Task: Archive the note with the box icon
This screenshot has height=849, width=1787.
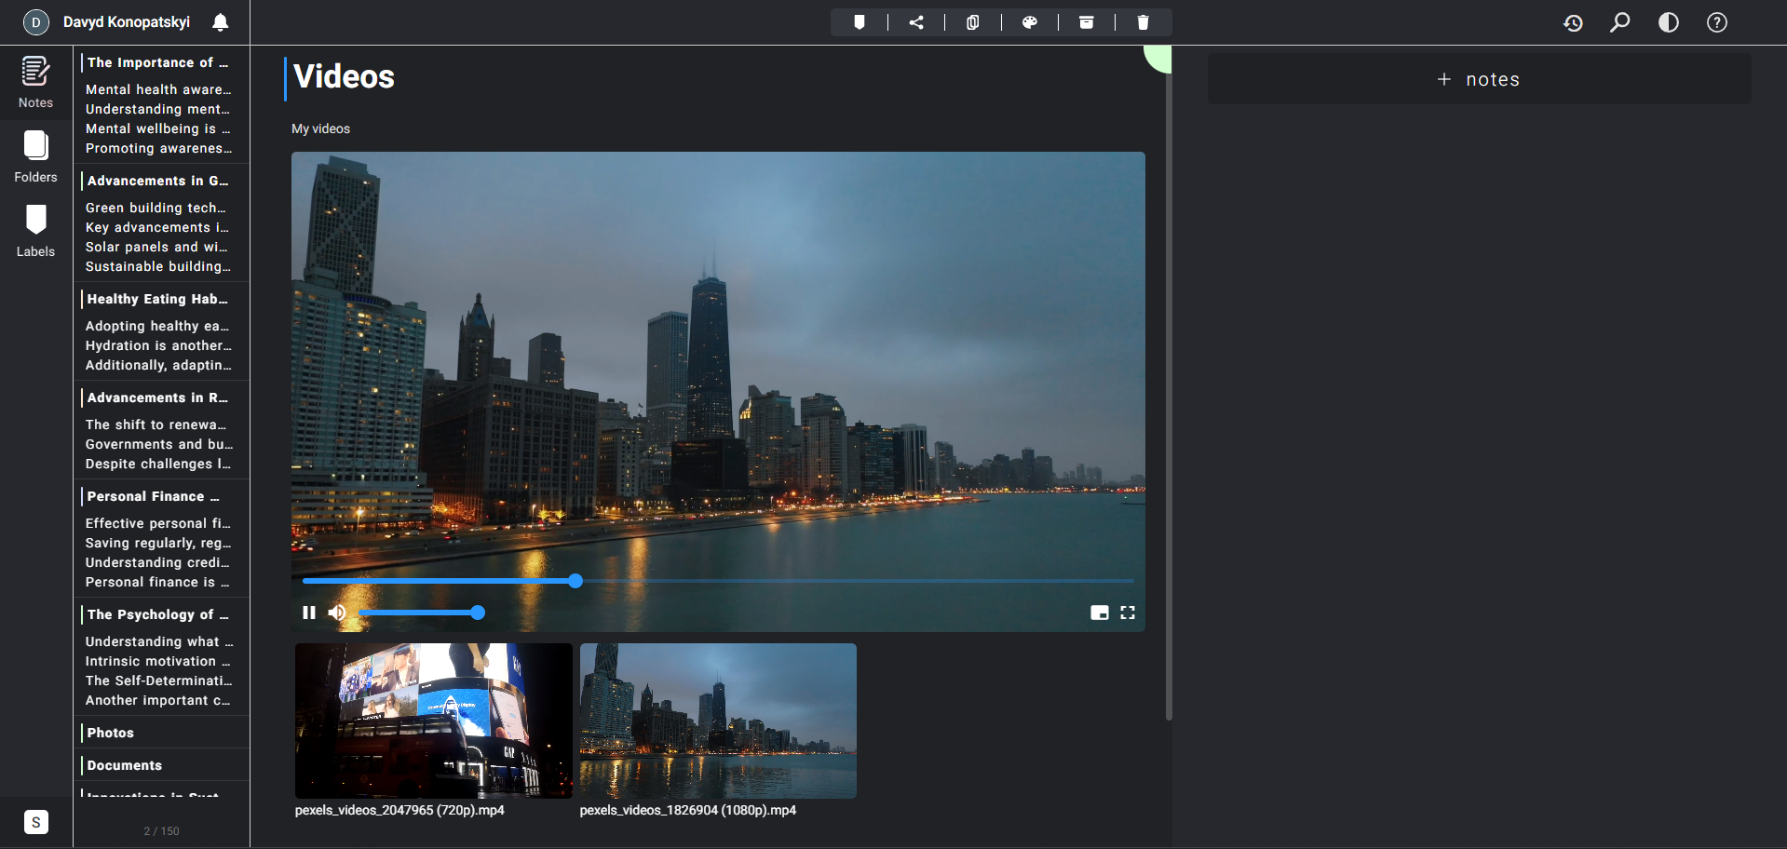Action: 1087,22
